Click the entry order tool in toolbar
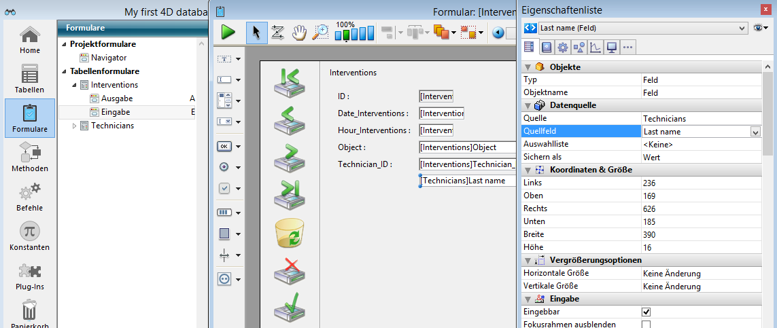Viewport: 777px width, 328px height. [277, 32]
